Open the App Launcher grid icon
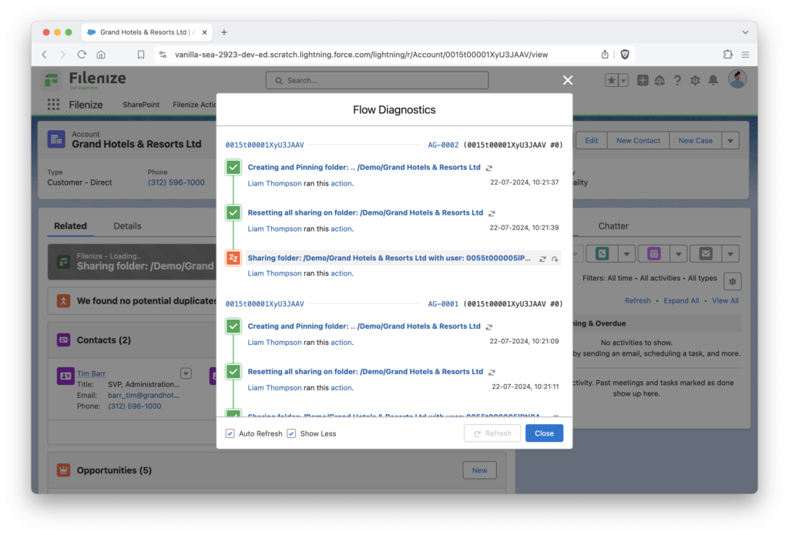The width and height of the screenshot is (789, 535). coord(53,105)
